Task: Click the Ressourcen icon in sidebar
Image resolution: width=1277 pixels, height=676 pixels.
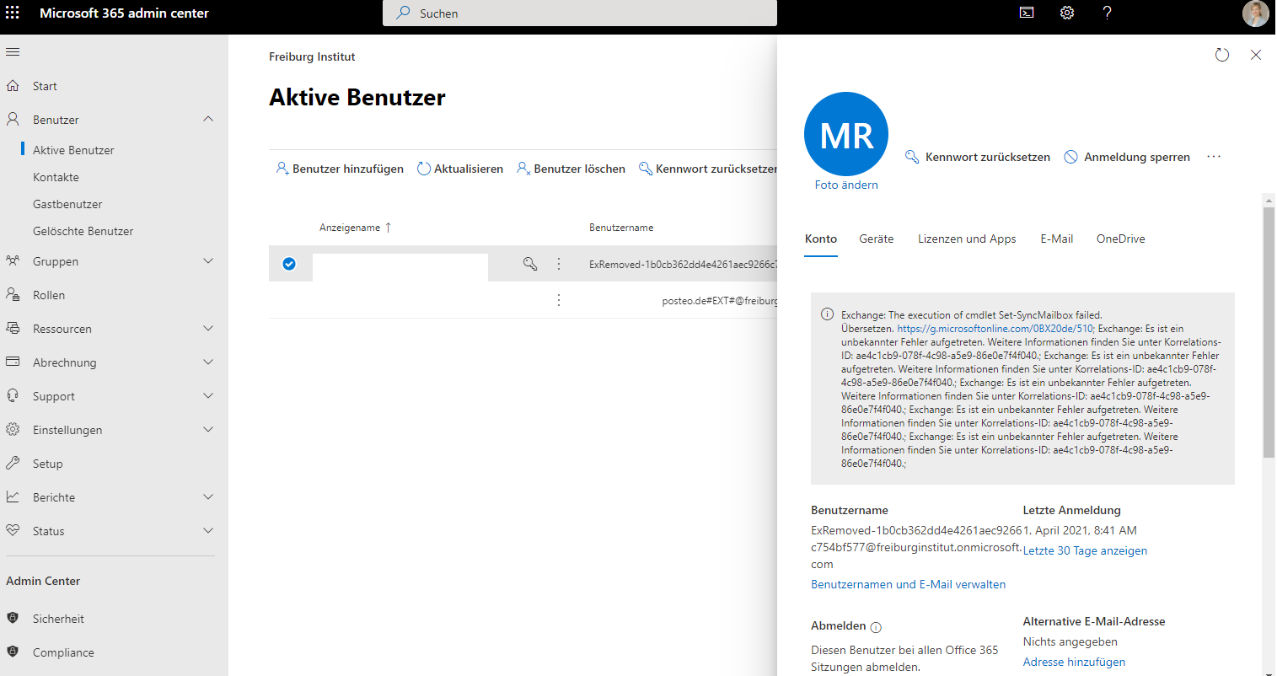Action: click(13, 329)
